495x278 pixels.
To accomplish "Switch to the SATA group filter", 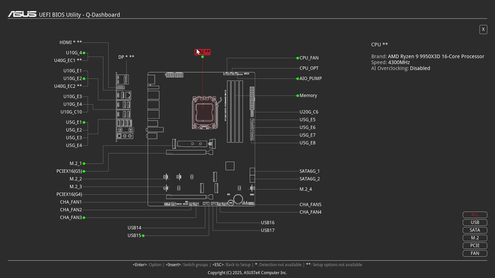I will pos(475,230).
